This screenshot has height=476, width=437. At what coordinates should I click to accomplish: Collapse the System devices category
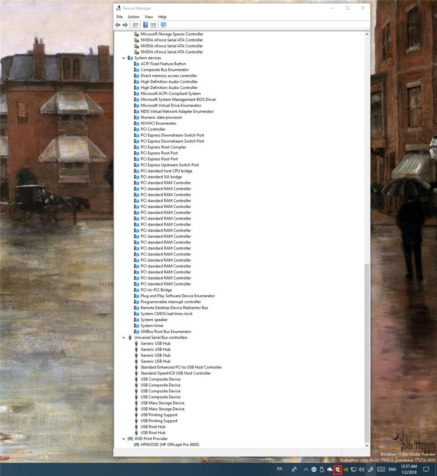[x=124, y=58]
